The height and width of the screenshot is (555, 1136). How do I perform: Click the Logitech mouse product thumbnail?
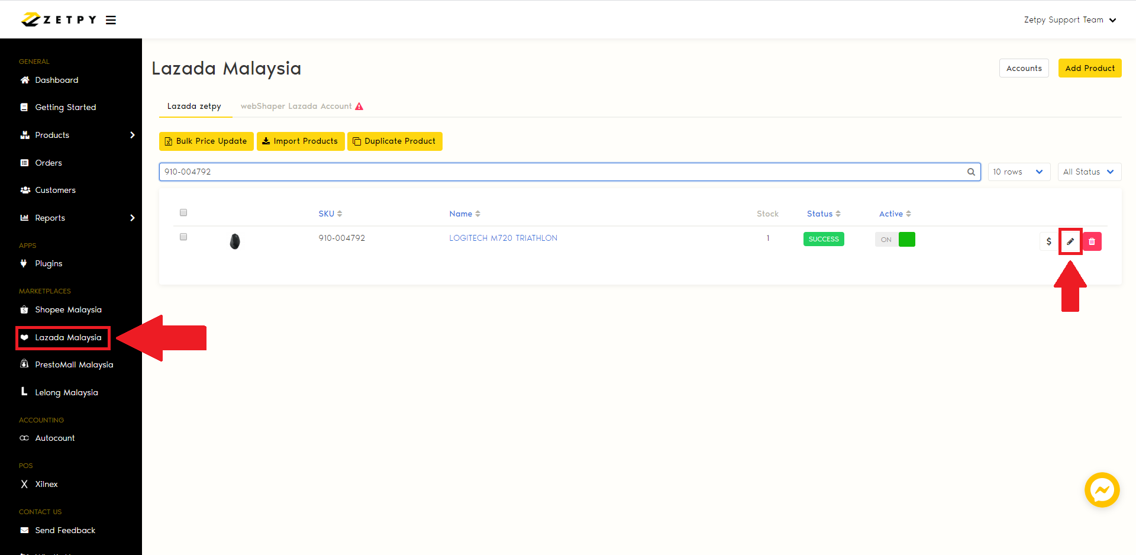pyautogui.click(x=235, y=241)
